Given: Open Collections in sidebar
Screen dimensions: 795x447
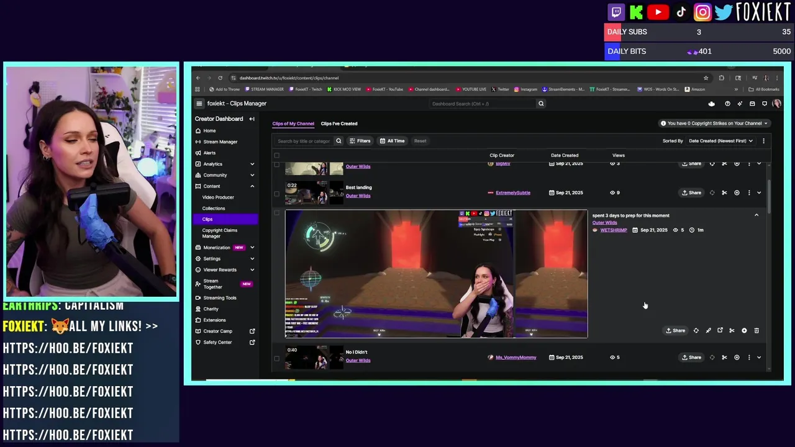Looking at the screenshot, I should 214,209.
